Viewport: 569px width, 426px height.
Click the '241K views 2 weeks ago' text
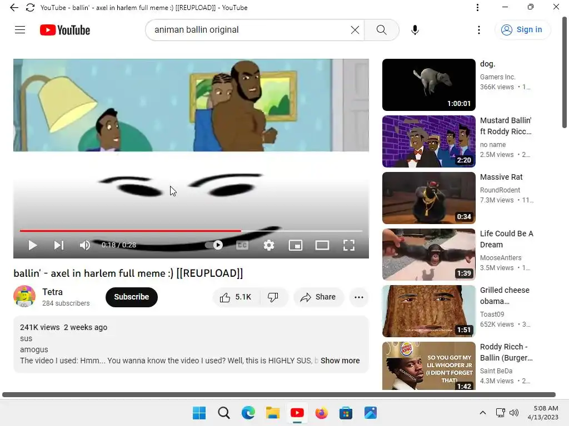click(x=63, y=327)
